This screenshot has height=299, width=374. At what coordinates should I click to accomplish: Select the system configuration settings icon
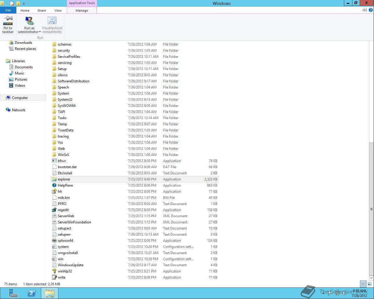[x=54, y=247]
